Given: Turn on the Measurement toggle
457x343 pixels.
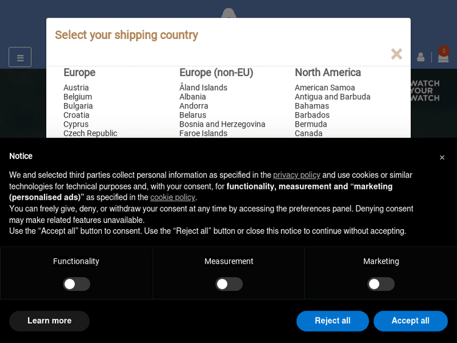Looking at the screenshot, I should click(x=229, y=284).
